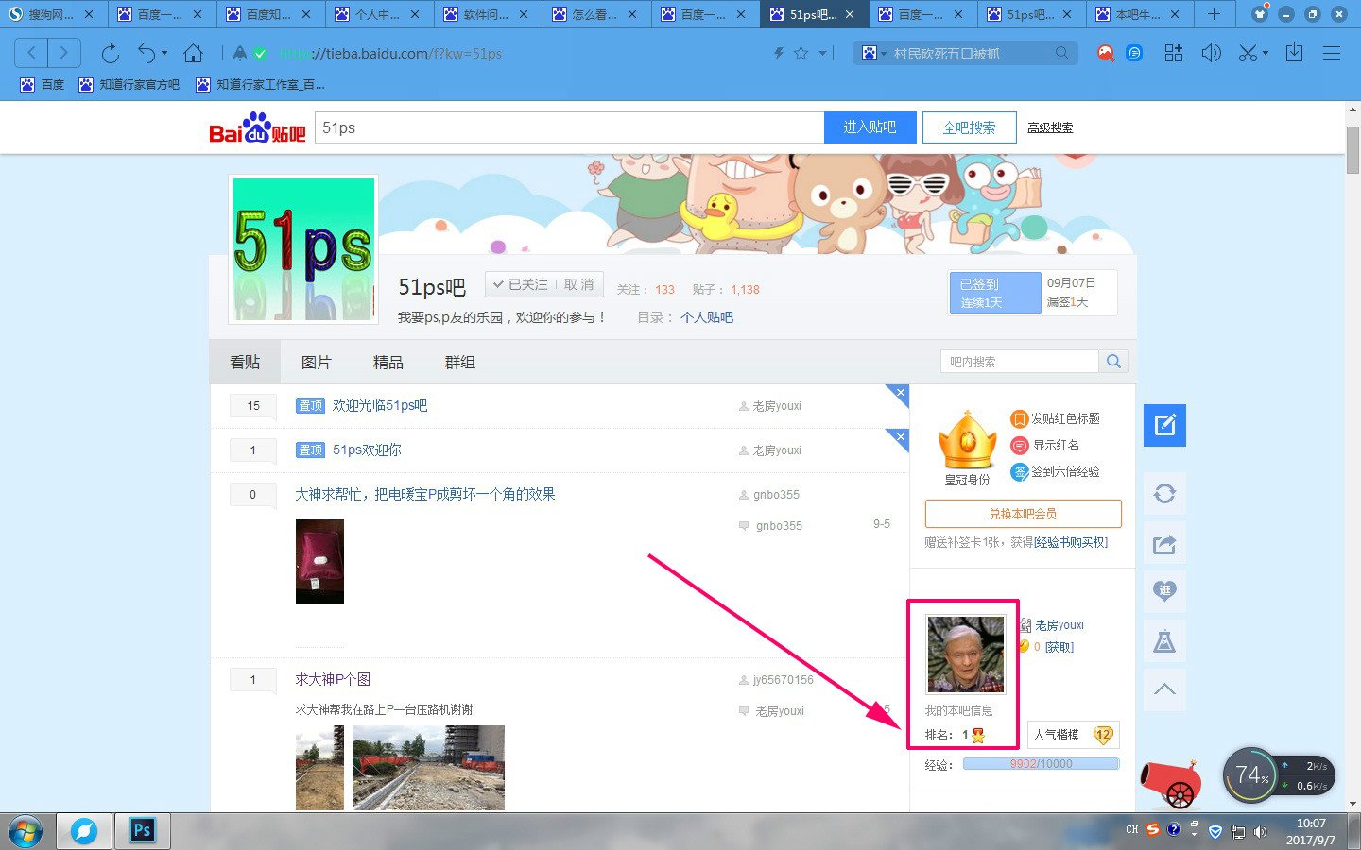Switch to the 图片 tab
This screenshot has width=1361, height=850.
(x=316, y=362)
